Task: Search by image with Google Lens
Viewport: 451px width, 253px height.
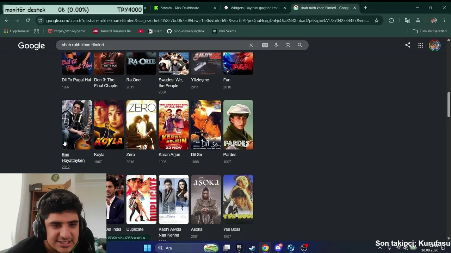Action: click(x=288, y=45)
